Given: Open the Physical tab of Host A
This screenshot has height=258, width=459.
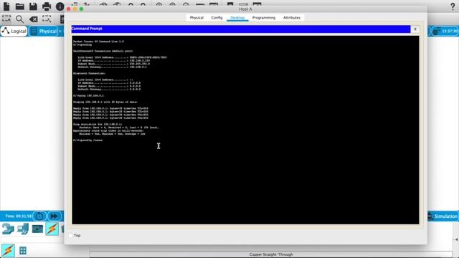Looking at the screenshot, I should (x=197, y=17).
